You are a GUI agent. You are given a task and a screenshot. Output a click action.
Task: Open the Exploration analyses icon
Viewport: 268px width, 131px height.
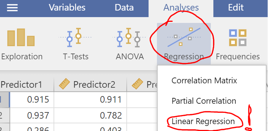[x=22, y=44]
